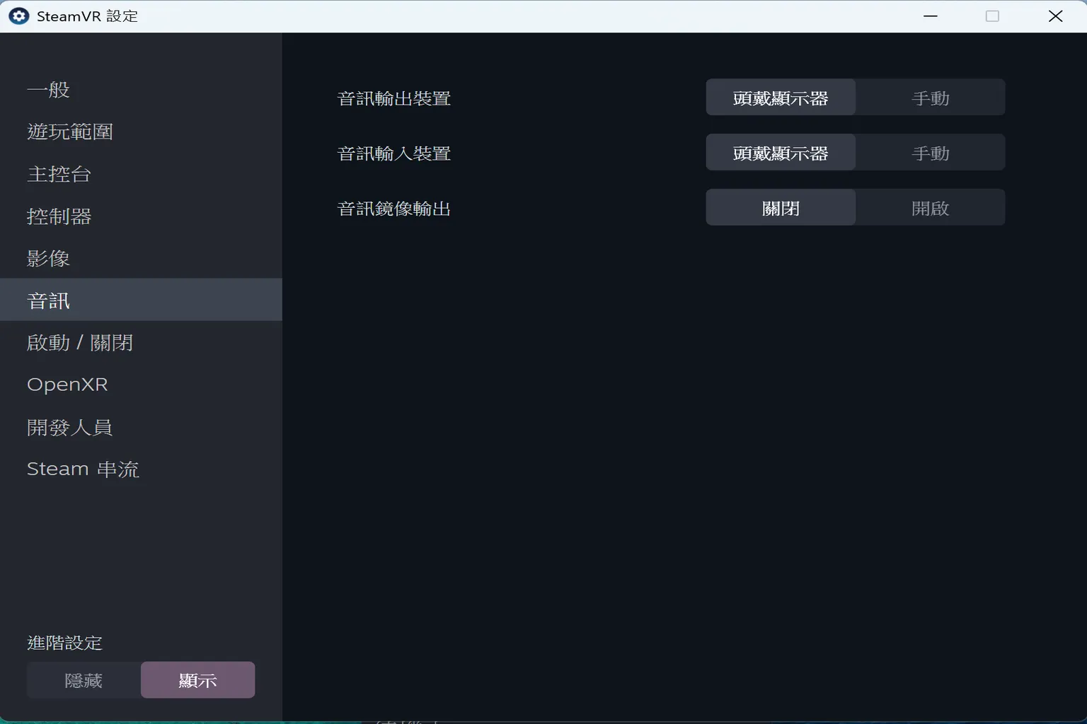Keep 音訊輸出裝置 on 頭戴顯示器
The height and width of the screenshot is (724, 1087).
[x=781, y=97]
